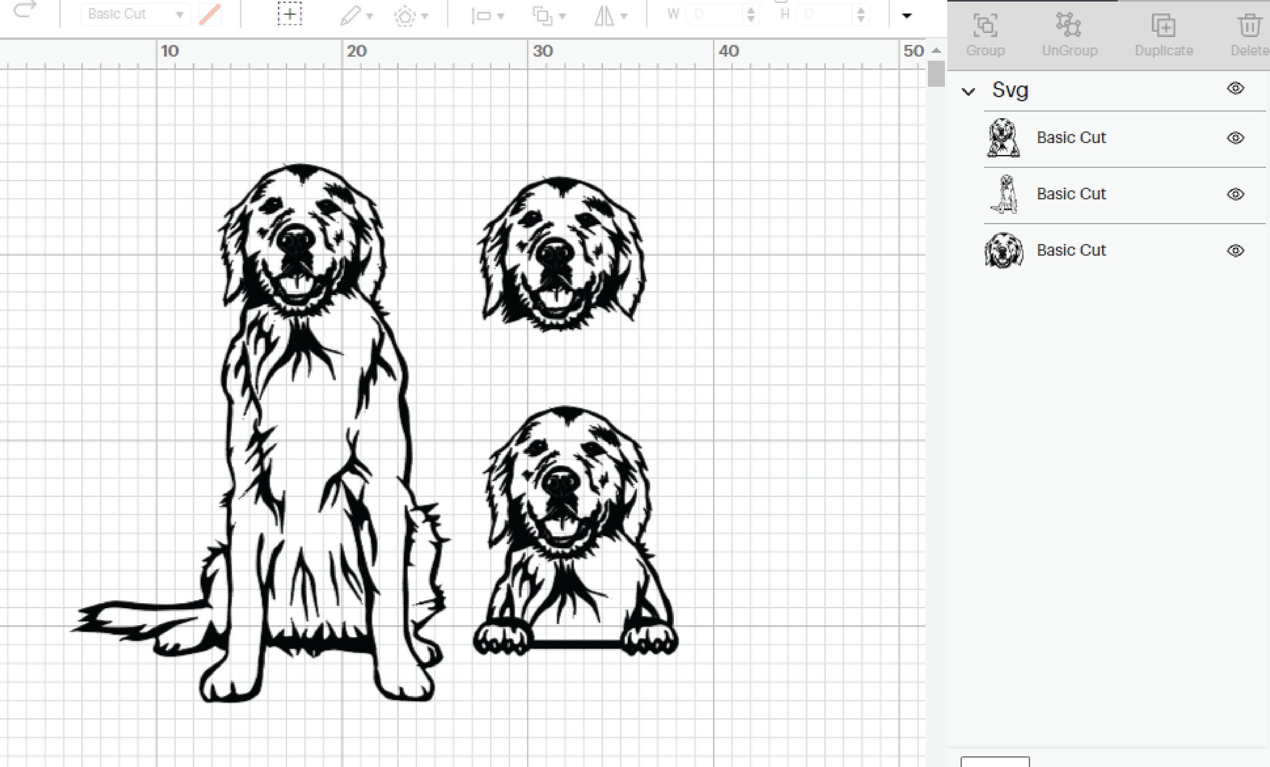1270x767 pixels.
Task: Open the Flip tool menu
Action: click(x=611, y=16)
